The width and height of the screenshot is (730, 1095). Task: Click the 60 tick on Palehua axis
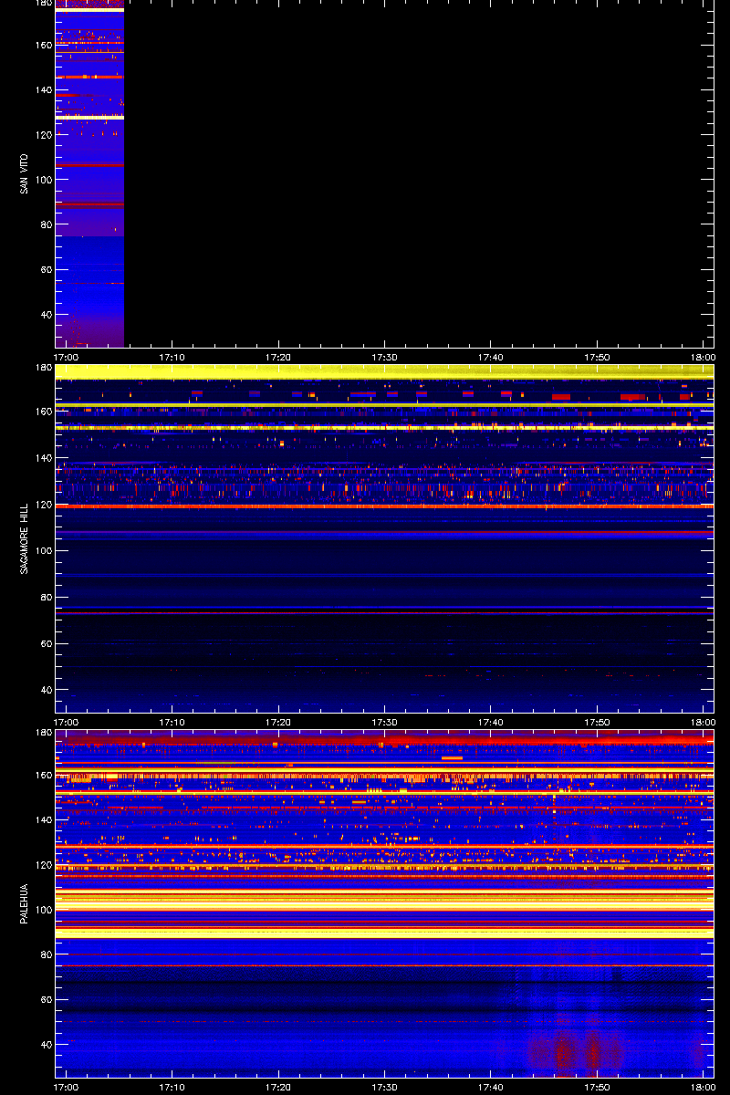click(x=46, y=999)
